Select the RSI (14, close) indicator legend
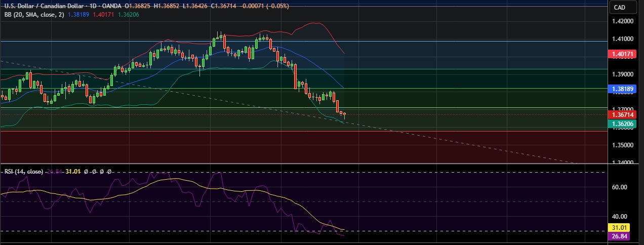The width and height of the screenshot is (644, 245). coord(23,172)
